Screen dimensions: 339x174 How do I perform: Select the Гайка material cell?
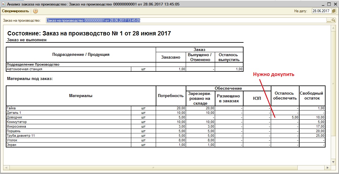69,108
